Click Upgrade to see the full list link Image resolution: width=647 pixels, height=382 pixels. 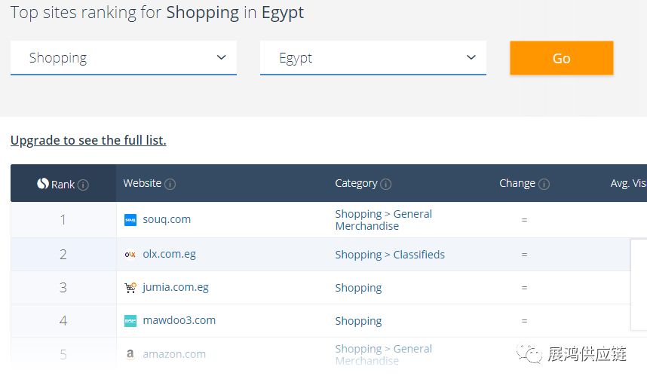[88, 141]
